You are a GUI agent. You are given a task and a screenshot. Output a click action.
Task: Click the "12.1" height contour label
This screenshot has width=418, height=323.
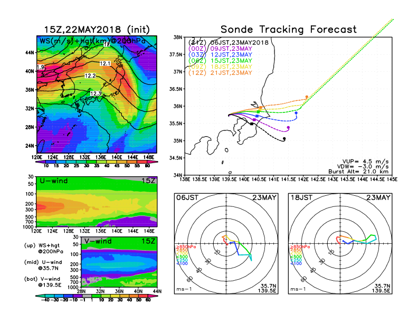pos(105,63)
